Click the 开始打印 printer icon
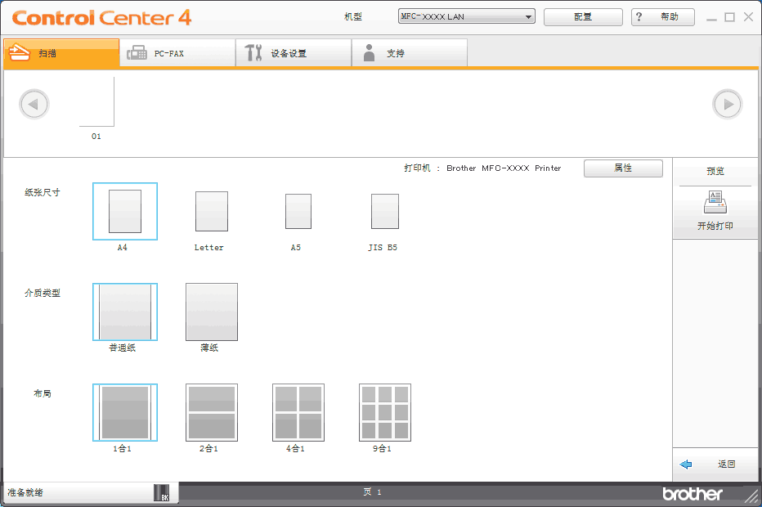 [715, 202]
